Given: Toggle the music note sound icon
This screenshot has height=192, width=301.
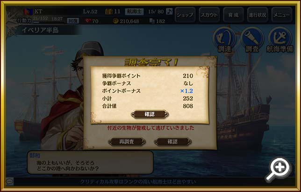Looking at the screenshot, I should [169, 12].
